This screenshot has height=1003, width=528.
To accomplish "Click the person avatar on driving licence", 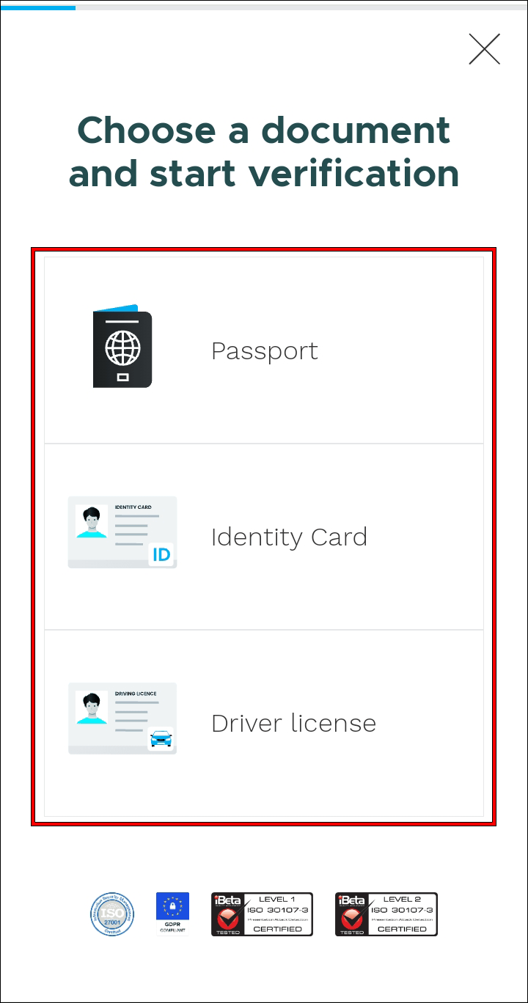I will [x=92, y=708].
